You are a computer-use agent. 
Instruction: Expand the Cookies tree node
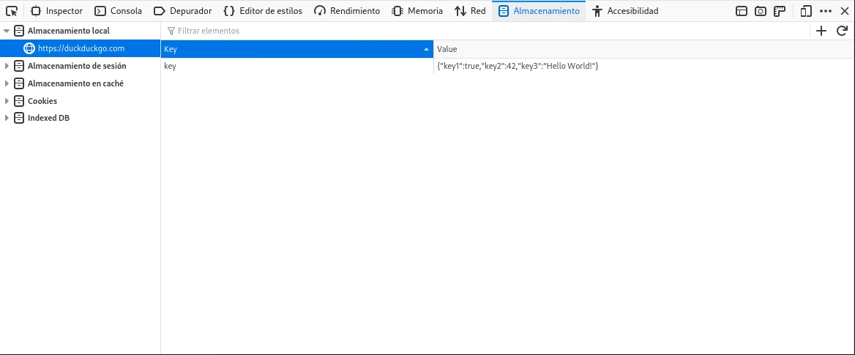[7, 101]
